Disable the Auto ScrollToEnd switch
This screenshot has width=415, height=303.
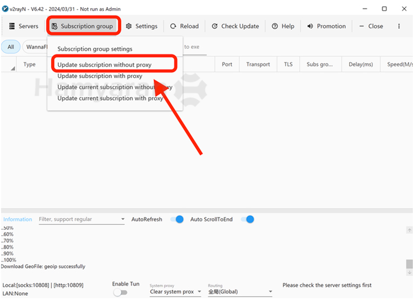tap(247, 219)
